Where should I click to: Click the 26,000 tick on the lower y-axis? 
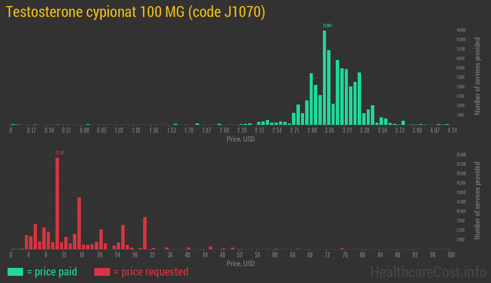pos(461,155)
